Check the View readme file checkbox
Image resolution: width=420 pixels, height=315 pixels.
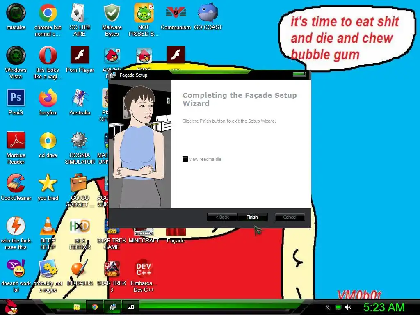185,159
